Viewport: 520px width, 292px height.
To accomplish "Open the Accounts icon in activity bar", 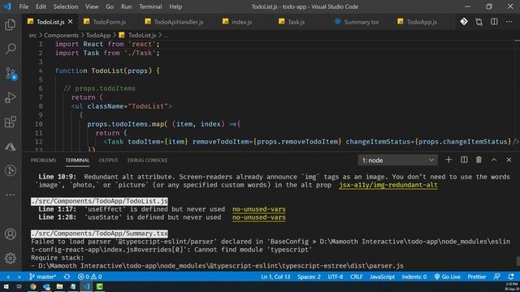I will click(x=11, y=234).
